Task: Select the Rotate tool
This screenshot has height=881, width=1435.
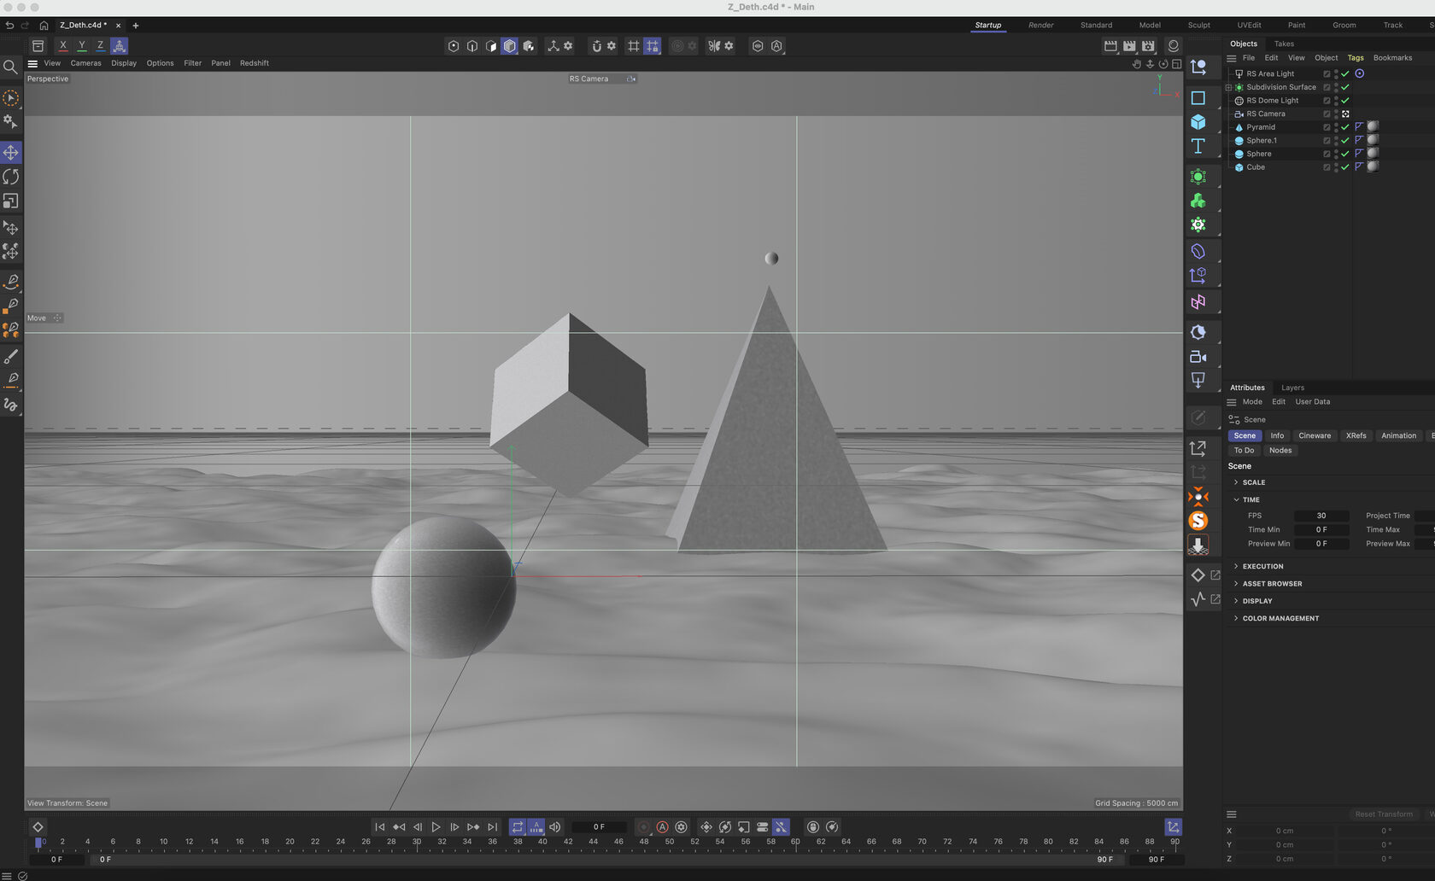Action: 11,177
